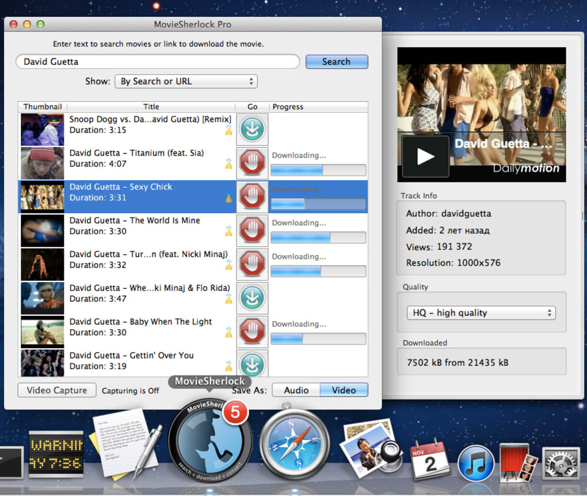Open Console warning icon in dock
Viewport: 587px width, 496px height.
coord(56,455)
